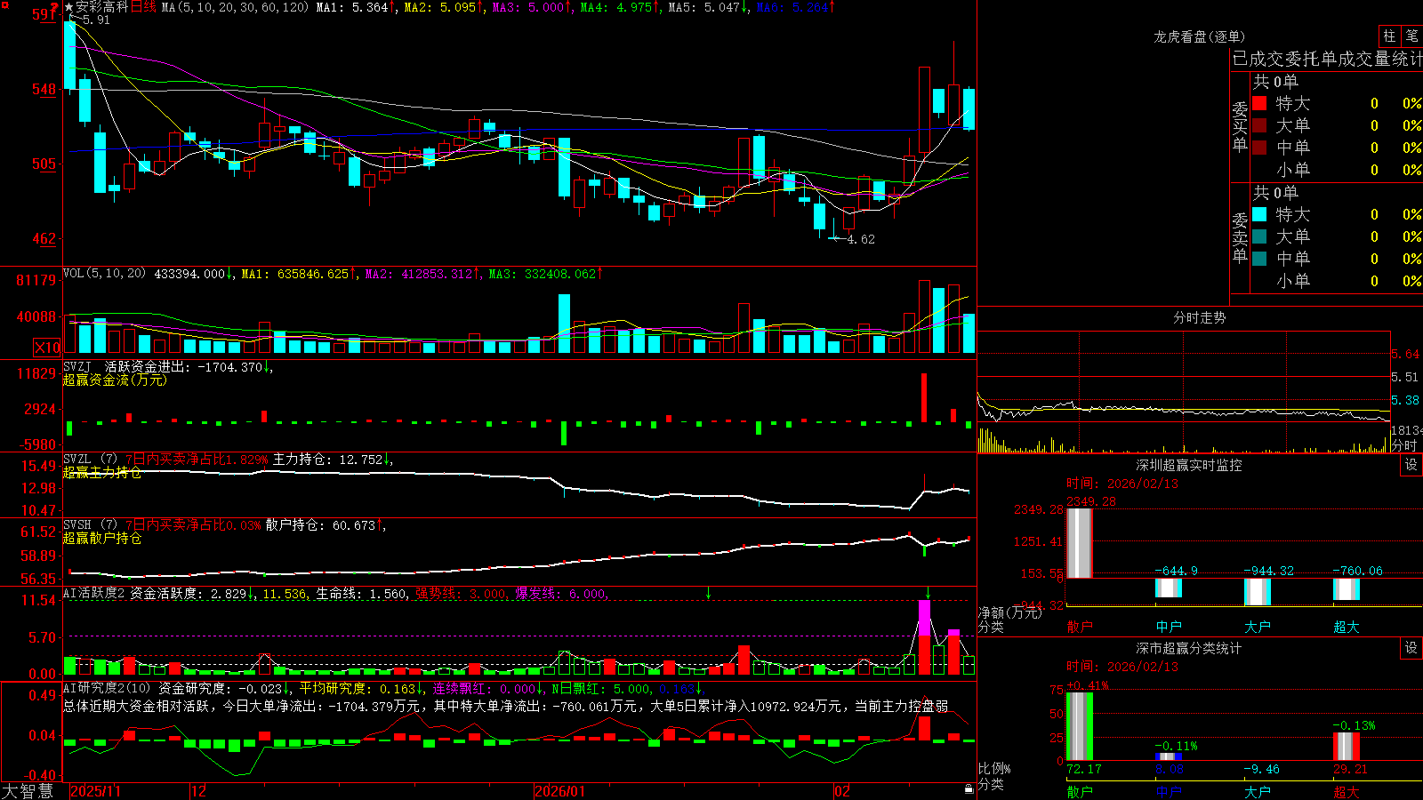Click the 12 month marker on timeline
This screenshot has height=800, width=1423.
(x=199, y=791)
